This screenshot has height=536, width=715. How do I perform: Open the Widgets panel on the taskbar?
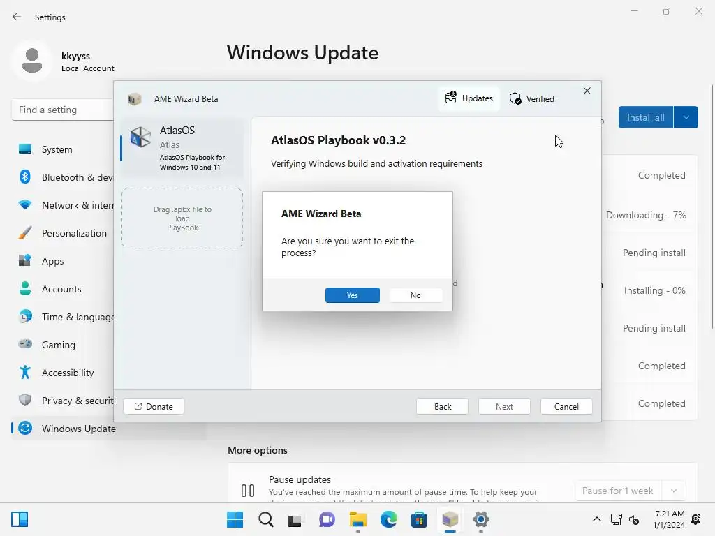pos(20,519)
